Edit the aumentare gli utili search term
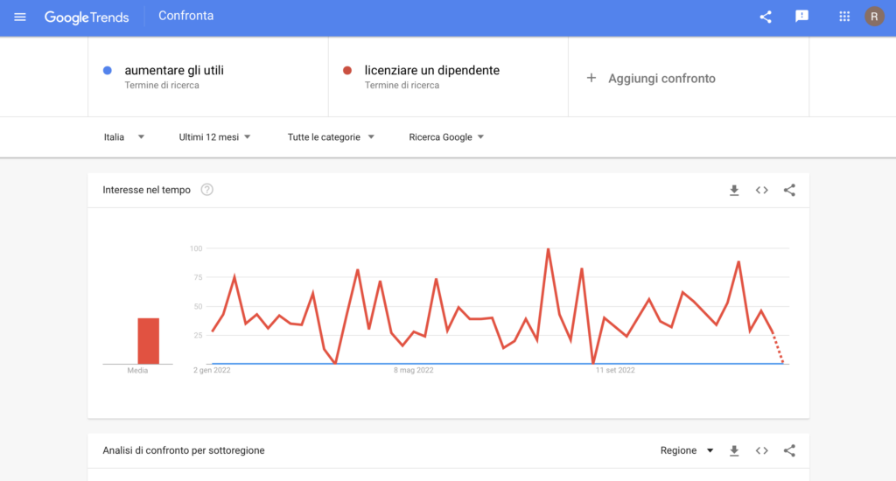896x481 pixels. (174, 71)
